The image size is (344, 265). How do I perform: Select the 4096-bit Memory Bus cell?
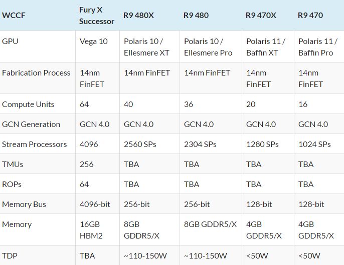[x=93, y=204]
